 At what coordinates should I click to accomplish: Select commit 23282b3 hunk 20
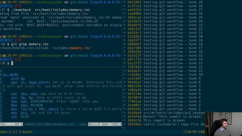click(x=165, y=37)
